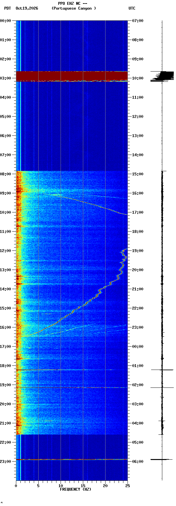The width and height of the screenshot is (176, 506).
Task: Click the 17:00 UTC time tick label
Action: [138, 212]
